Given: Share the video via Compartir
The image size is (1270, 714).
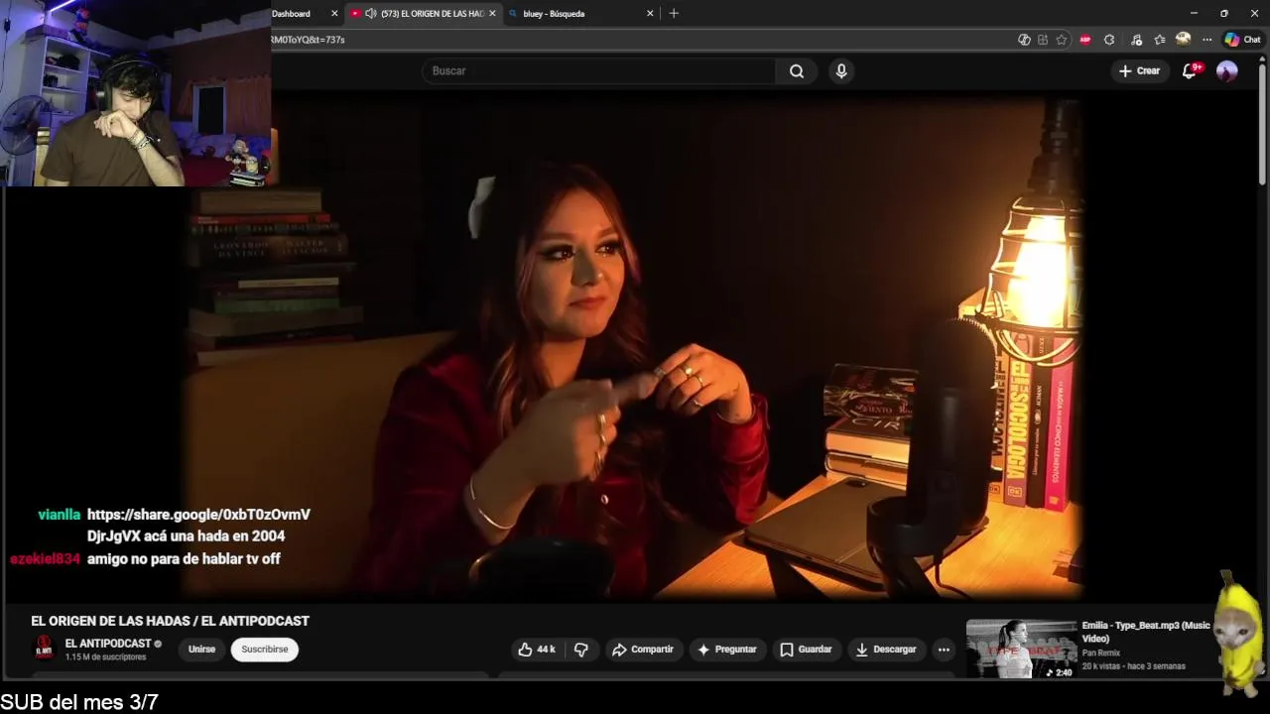Looking at the screenshot, I should 643,650.
